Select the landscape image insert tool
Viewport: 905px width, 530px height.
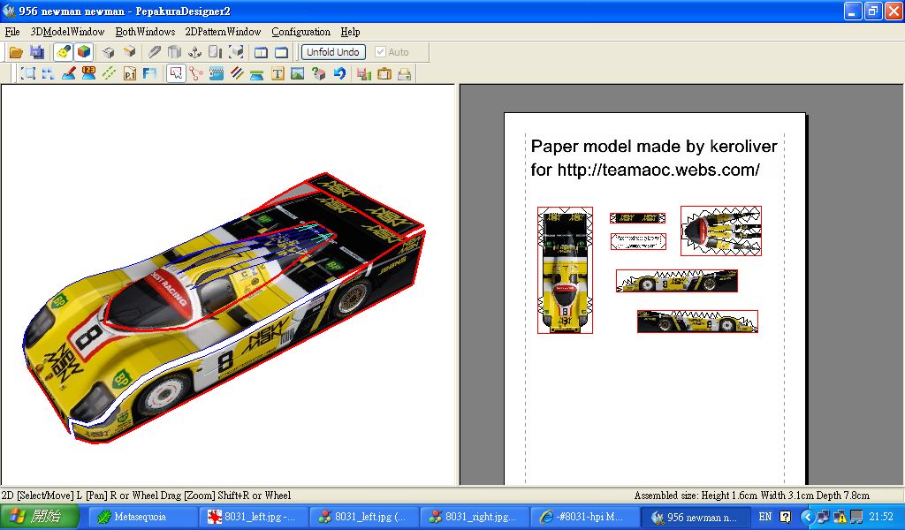tap(298, 73)
